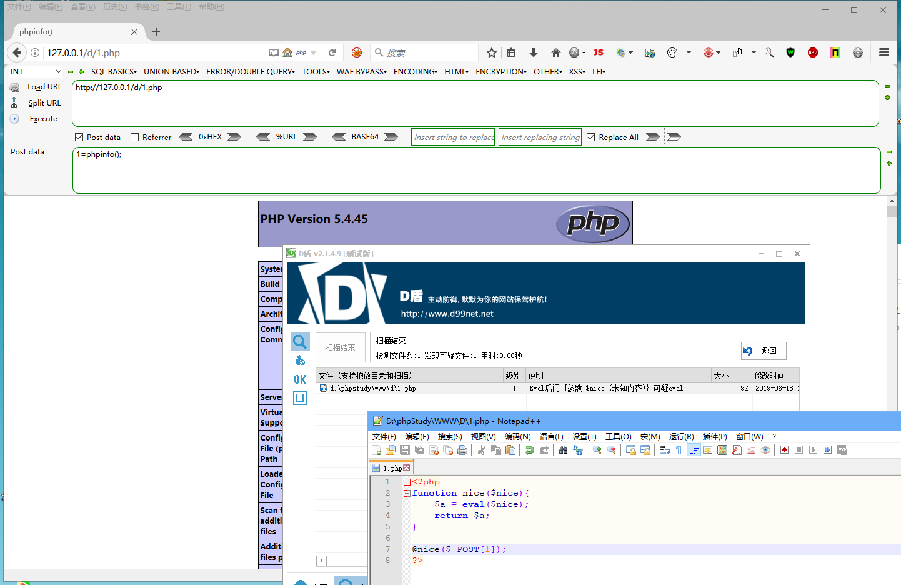
Task: Click the Notepad++ show all characters pilcrow icon
Action: pos(679,450)
